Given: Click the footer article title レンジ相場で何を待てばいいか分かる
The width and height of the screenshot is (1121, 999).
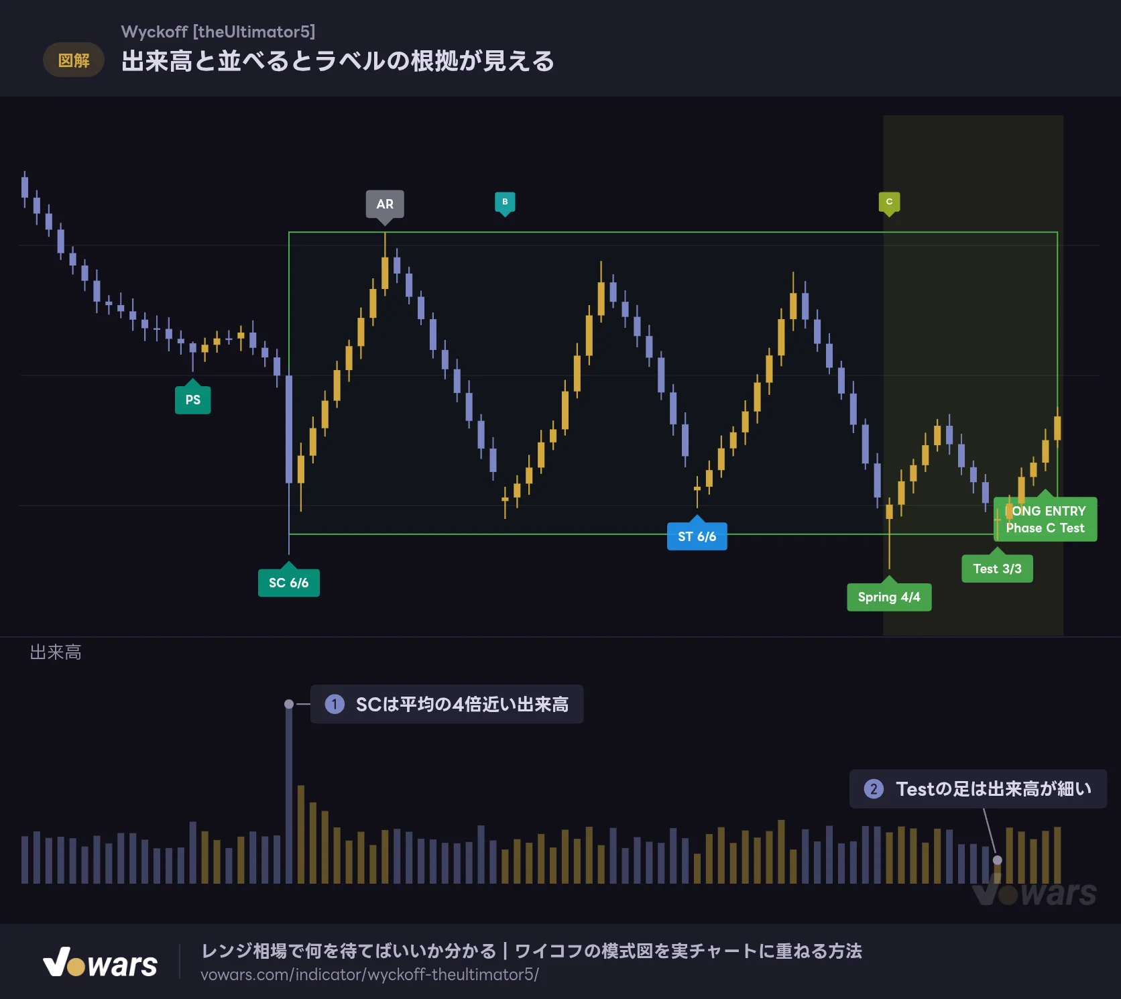Looking at the screenshot, I should 349,951.
